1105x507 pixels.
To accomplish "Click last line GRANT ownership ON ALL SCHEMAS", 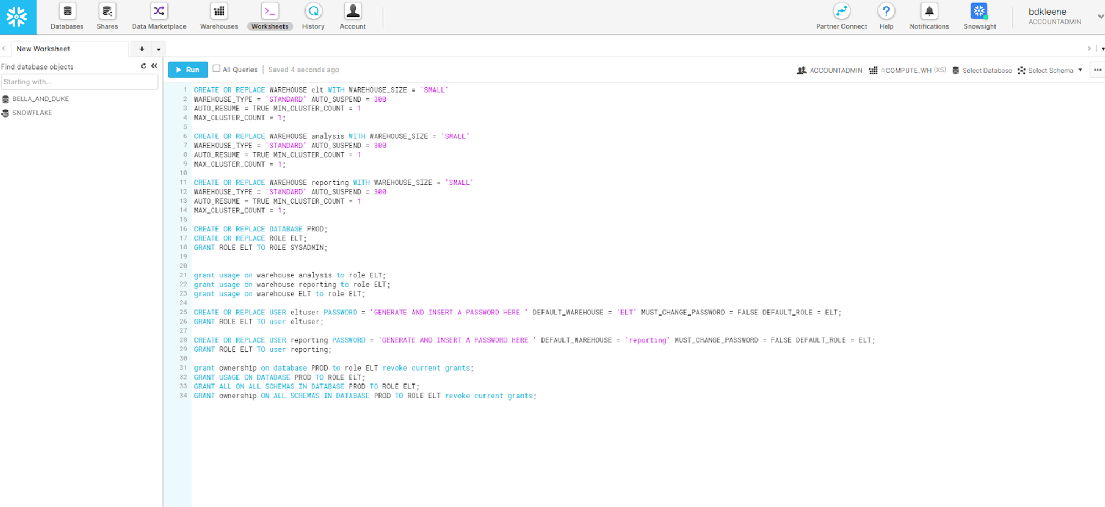I will pyautogui.click(x=365, y=396).
